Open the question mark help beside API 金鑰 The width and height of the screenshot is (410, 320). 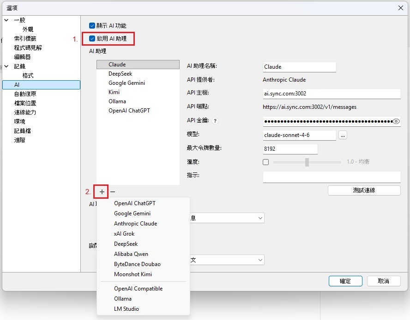pyautogui.click(x=215, y=121)
